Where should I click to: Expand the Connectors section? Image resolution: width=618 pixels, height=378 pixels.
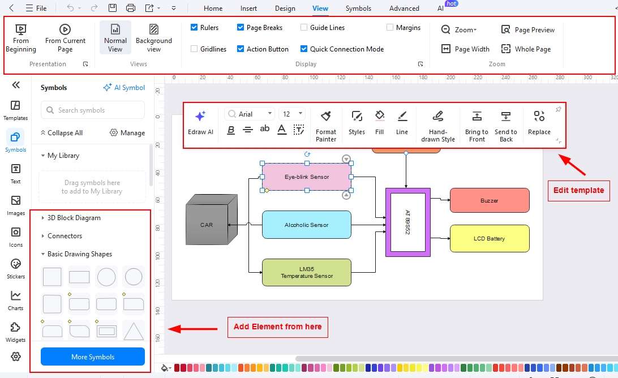64,235
